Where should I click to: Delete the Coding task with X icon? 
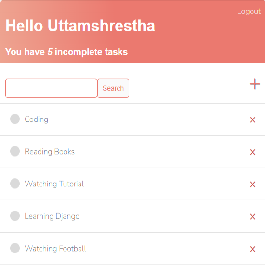click(x=252, y=120)
